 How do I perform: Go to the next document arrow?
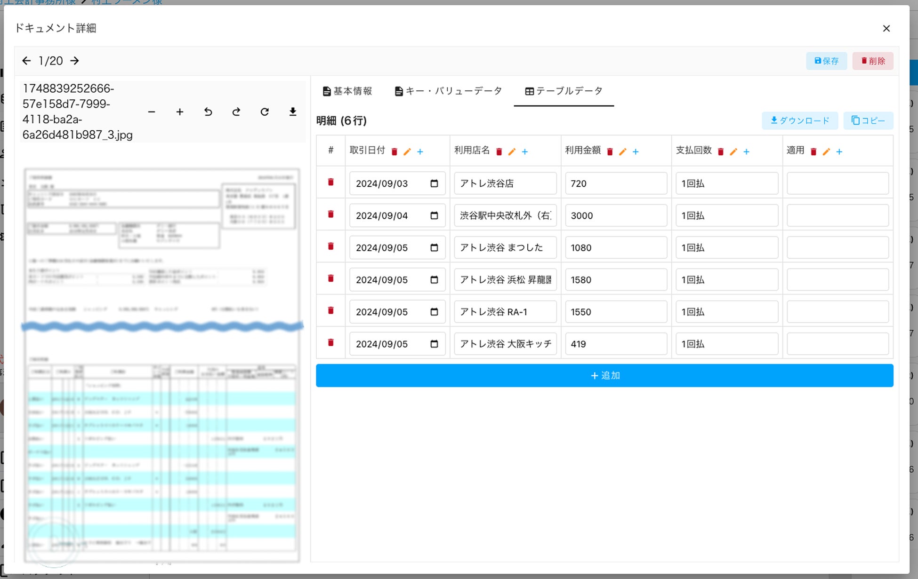[74, 61]
